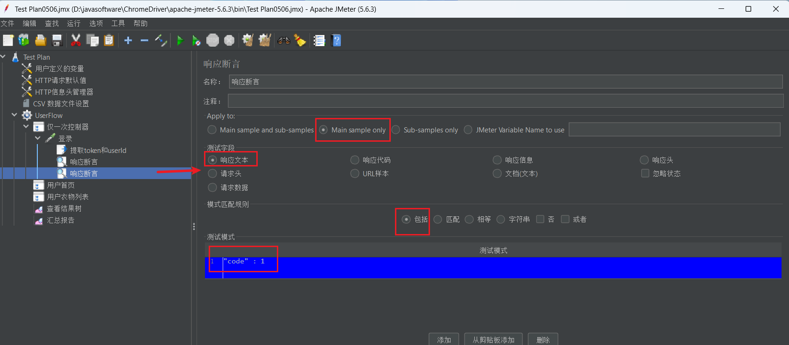This screenshot has height=345, width=789.
Task: Select Sub-samples only radio button
Action: (395, 130)
